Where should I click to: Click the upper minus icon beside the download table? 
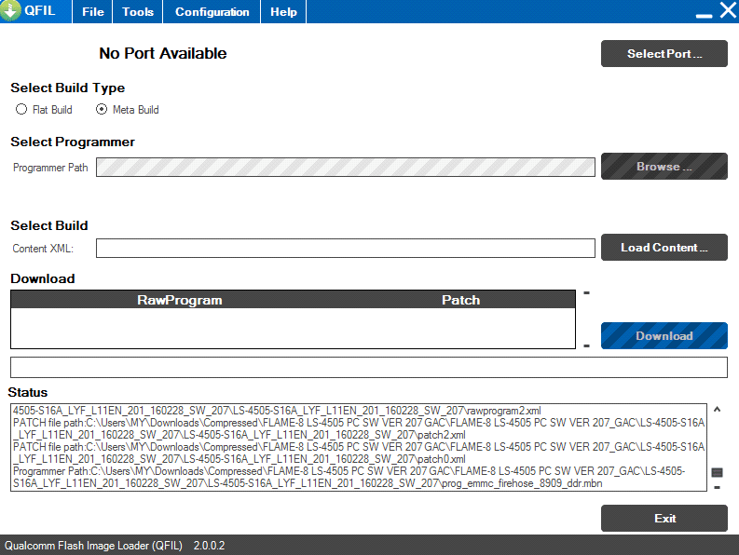pyautogui.click(x=587, y=293)
